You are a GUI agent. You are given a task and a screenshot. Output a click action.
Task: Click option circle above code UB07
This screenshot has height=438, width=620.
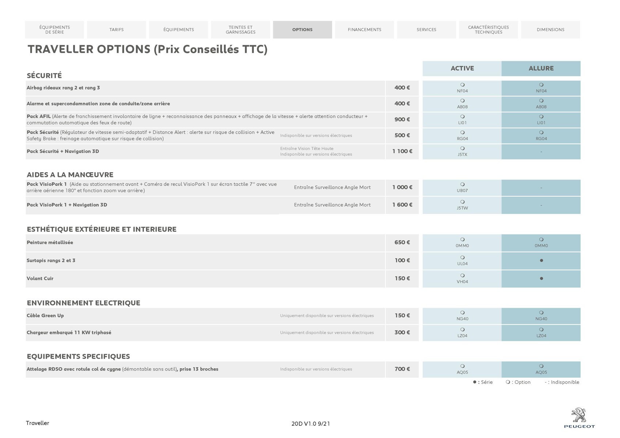(462, 184)
